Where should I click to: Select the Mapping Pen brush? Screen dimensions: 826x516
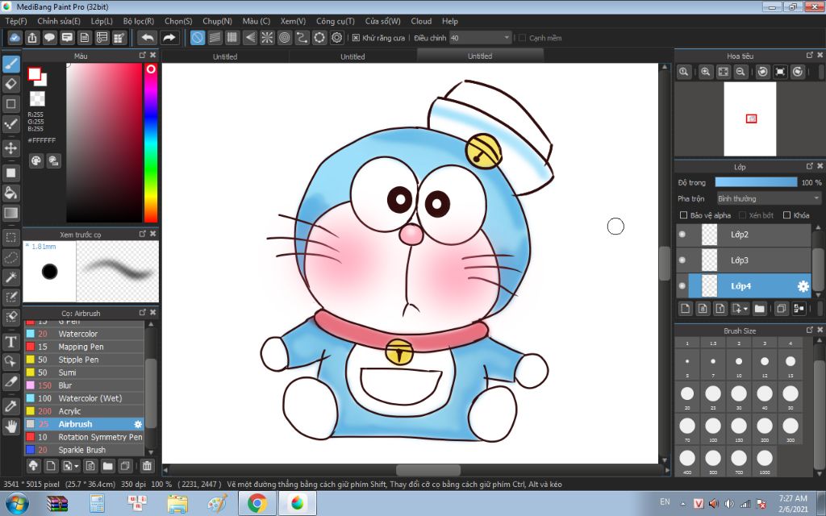pyautogui.click(x=84, y=347)
